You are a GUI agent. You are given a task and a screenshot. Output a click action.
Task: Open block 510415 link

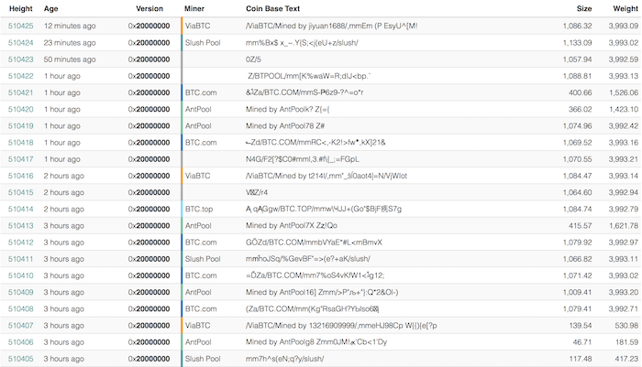coord(20,192)
